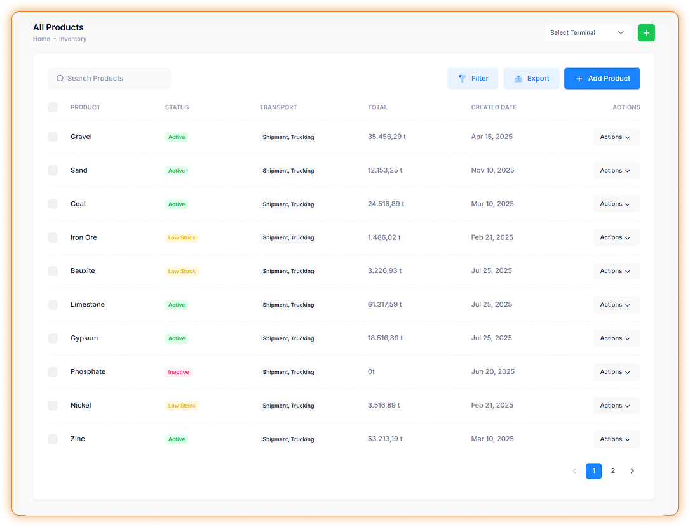The image size is (690, 527).
Task: Click the Low Stock badge for Iron Ore
Action: coord(182,237)
